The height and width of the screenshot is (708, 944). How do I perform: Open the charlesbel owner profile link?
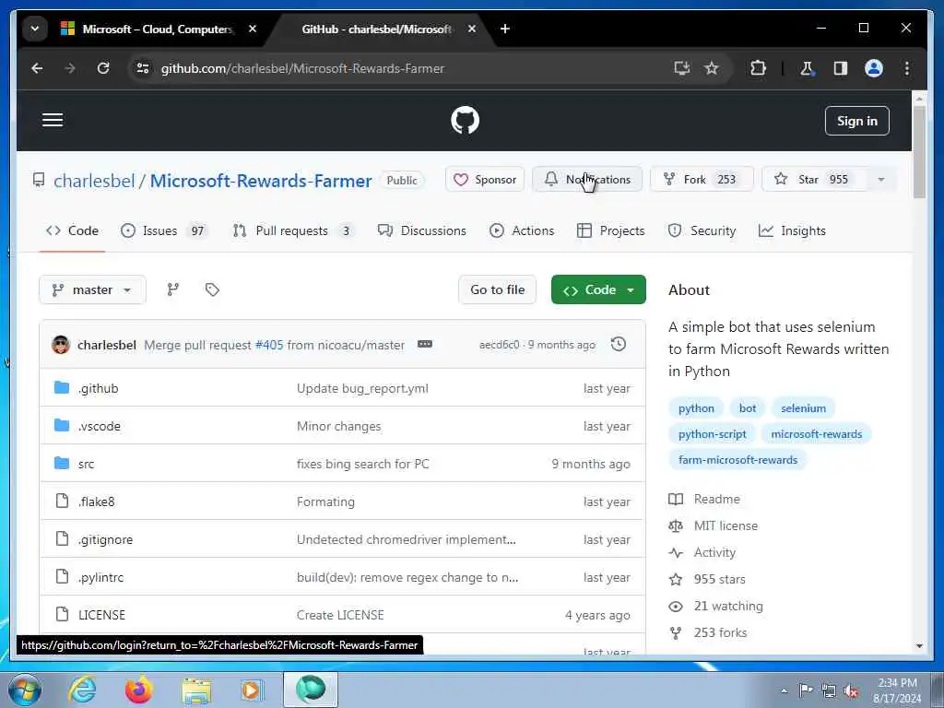point(94,181)
